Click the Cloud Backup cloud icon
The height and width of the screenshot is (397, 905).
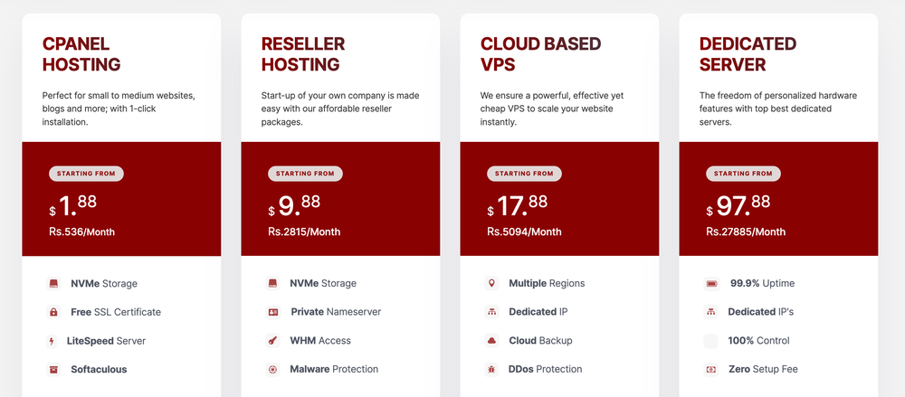[x=491, y=341]
